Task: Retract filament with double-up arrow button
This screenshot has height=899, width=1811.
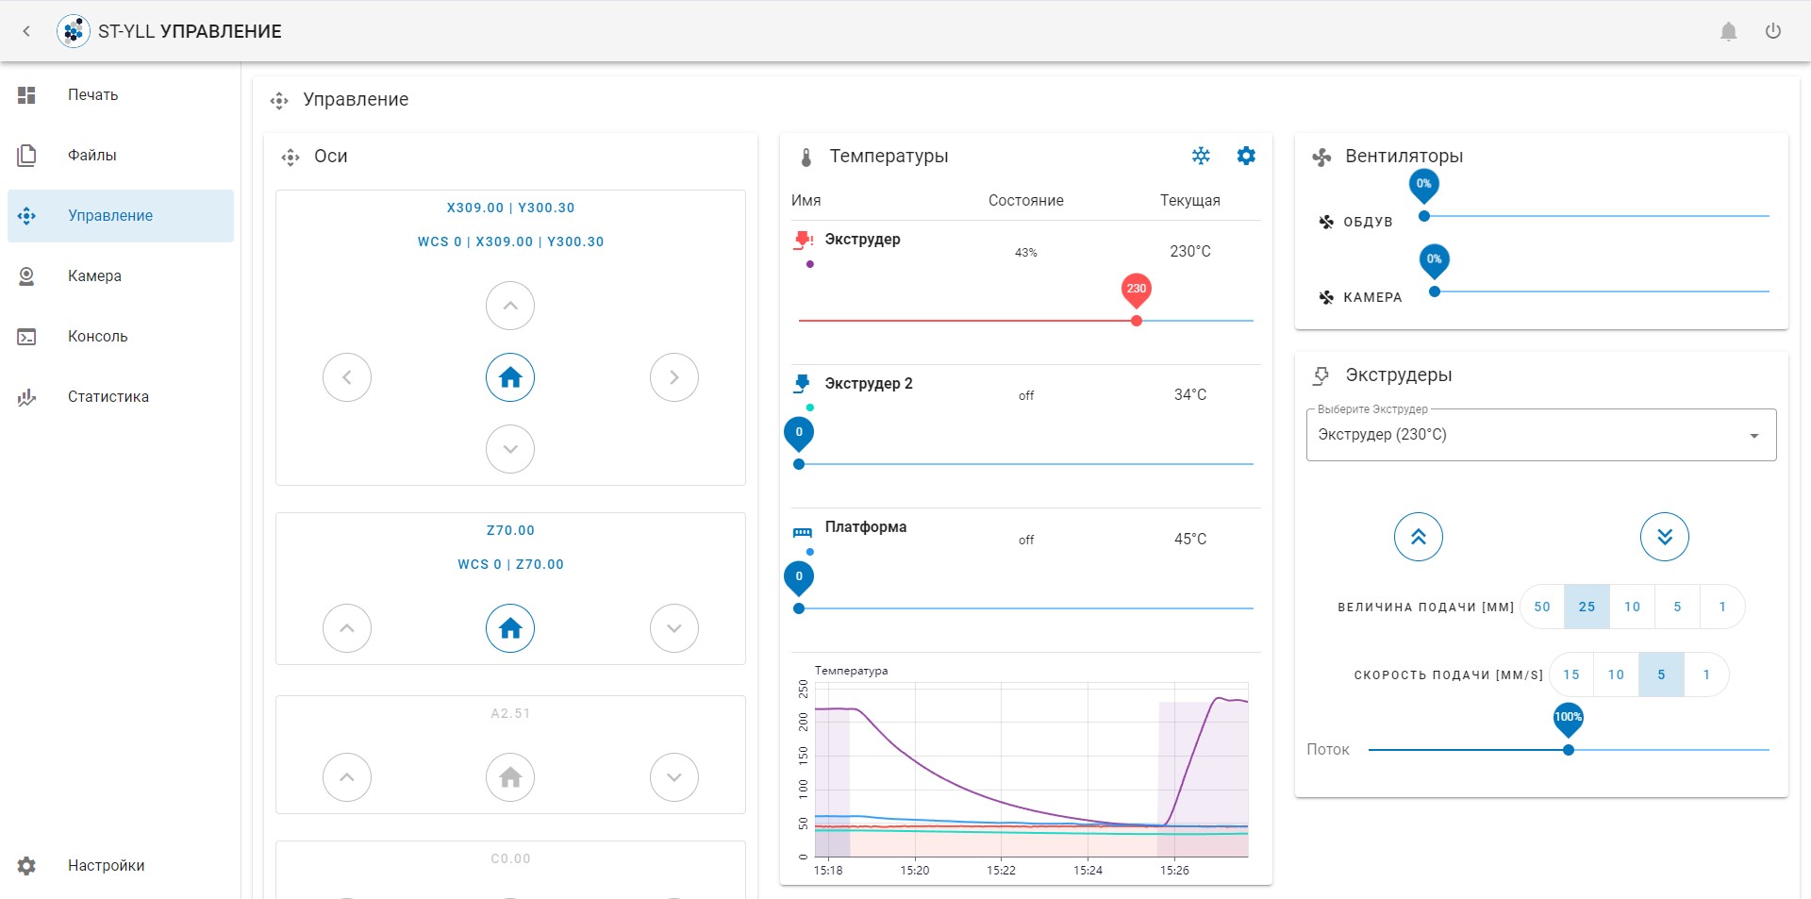Action: (1419, 537)
